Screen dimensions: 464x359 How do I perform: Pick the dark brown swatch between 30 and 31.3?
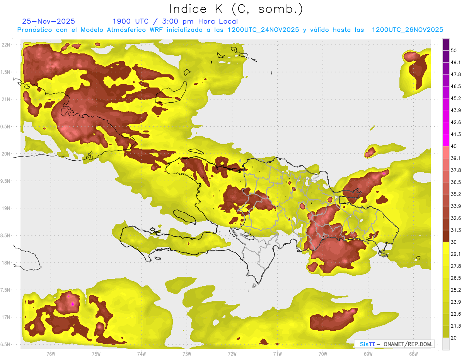(446, 236)
